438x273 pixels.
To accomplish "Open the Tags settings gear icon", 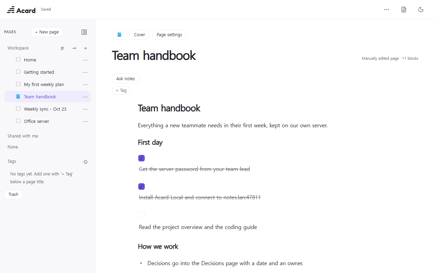I will click(86, 162).
